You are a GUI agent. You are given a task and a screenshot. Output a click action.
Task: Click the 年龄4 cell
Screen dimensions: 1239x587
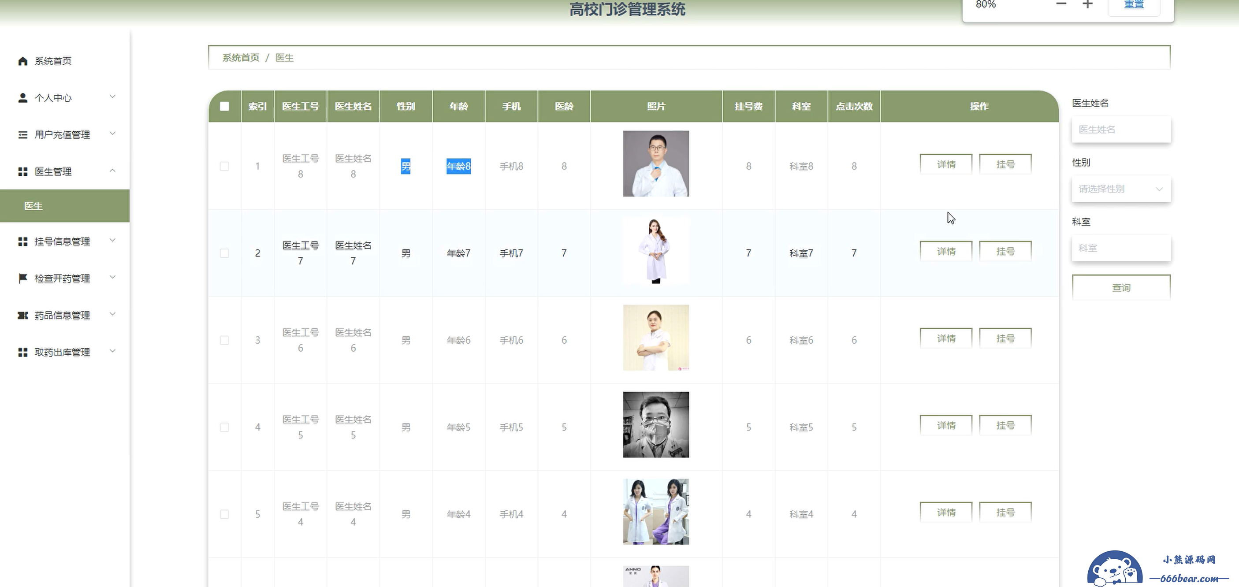tap(458, 514)
